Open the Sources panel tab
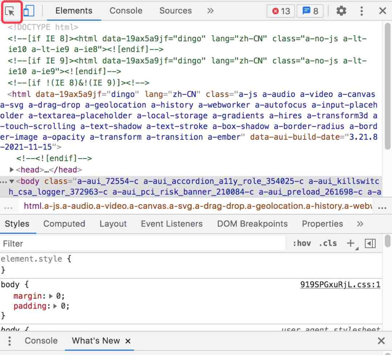Image resolution: width=392 pixels, height=355 pixels. click(x=176, y=11)
